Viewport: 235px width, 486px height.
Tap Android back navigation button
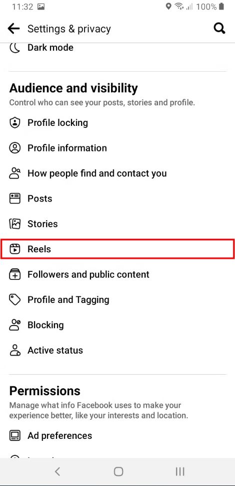[x=57, y=471]
